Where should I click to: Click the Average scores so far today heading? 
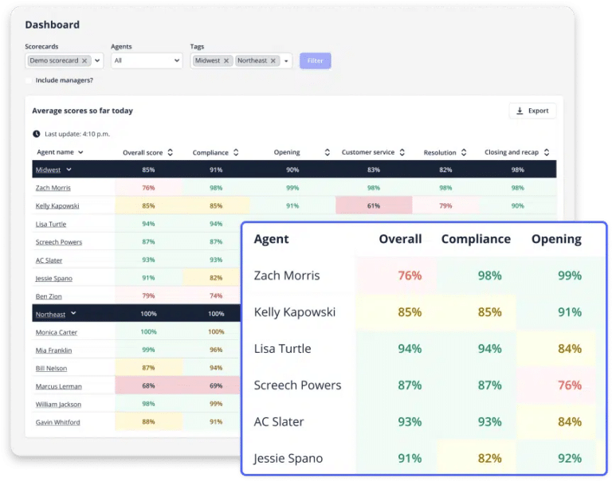(x=82, y=111)
